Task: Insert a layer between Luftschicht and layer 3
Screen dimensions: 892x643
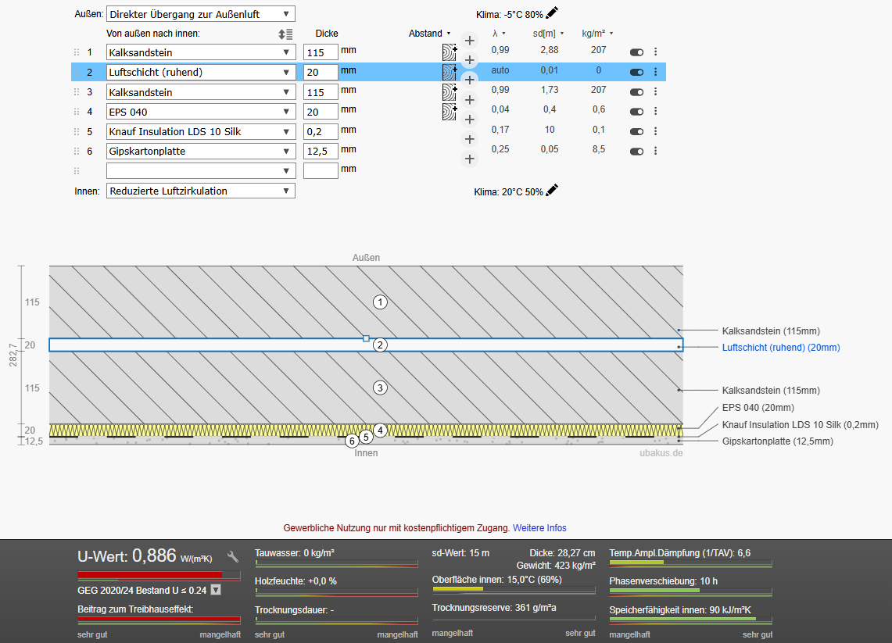Action: [x=469, y=80]
